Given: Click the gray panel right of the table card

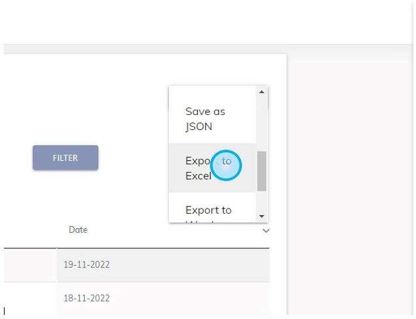Looking at the screenshot, I should coord(350,186).
